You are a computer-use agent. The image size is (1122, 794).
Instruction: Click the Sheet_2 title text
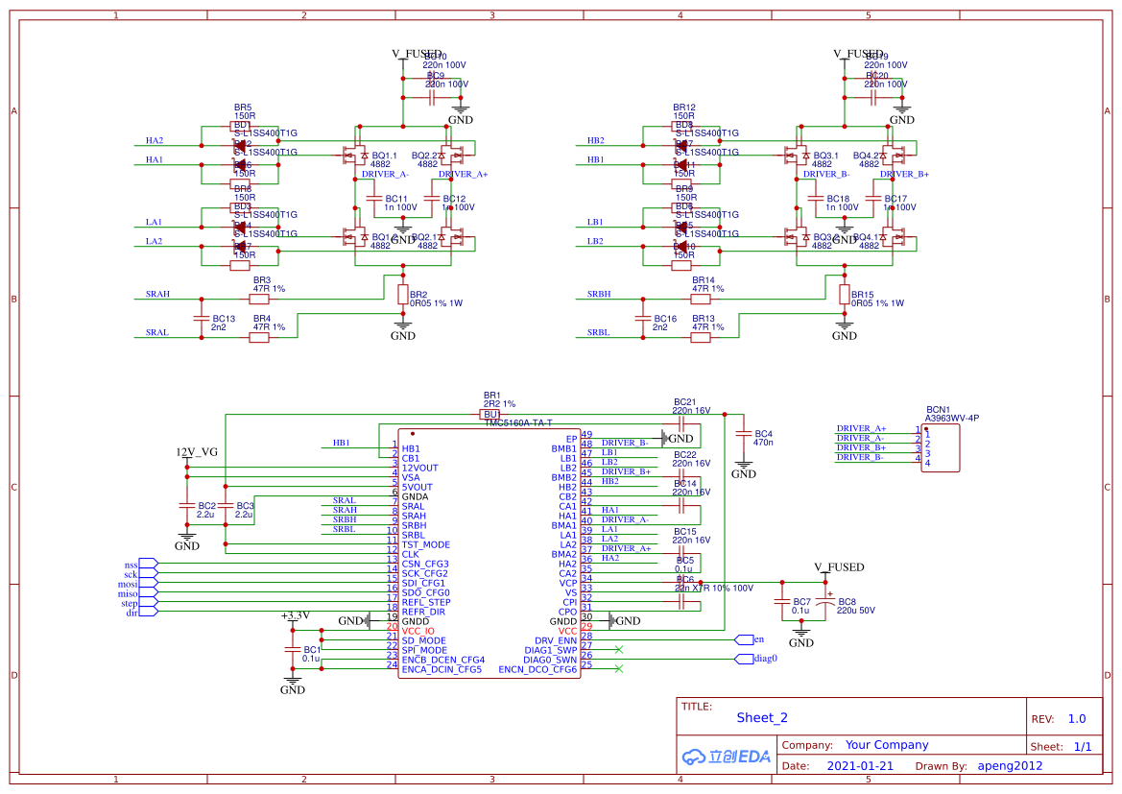pyautogui.click(x=762, y=718)
